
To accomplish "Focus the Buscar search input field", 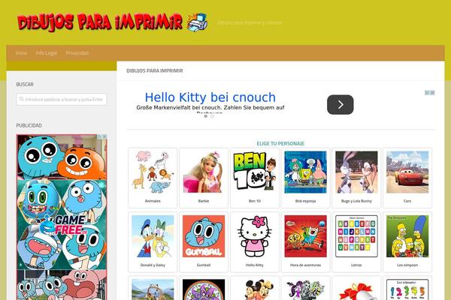I will point(62,99).
